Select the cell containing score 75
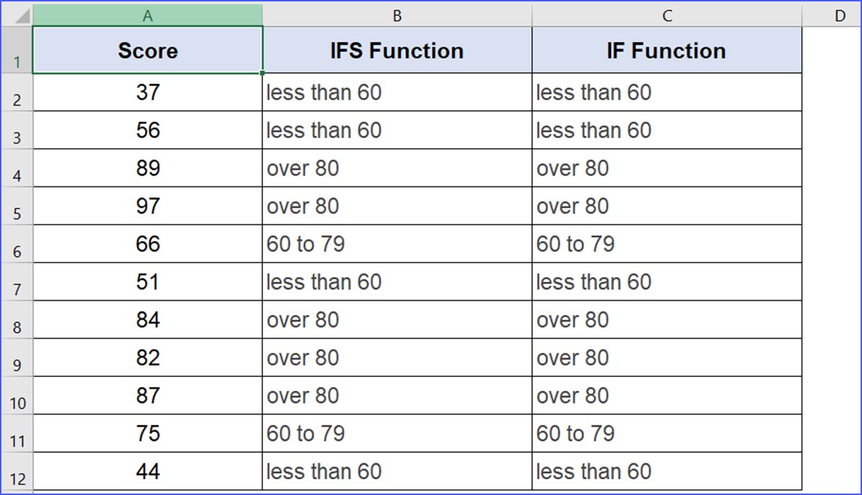 click(147, 434)
